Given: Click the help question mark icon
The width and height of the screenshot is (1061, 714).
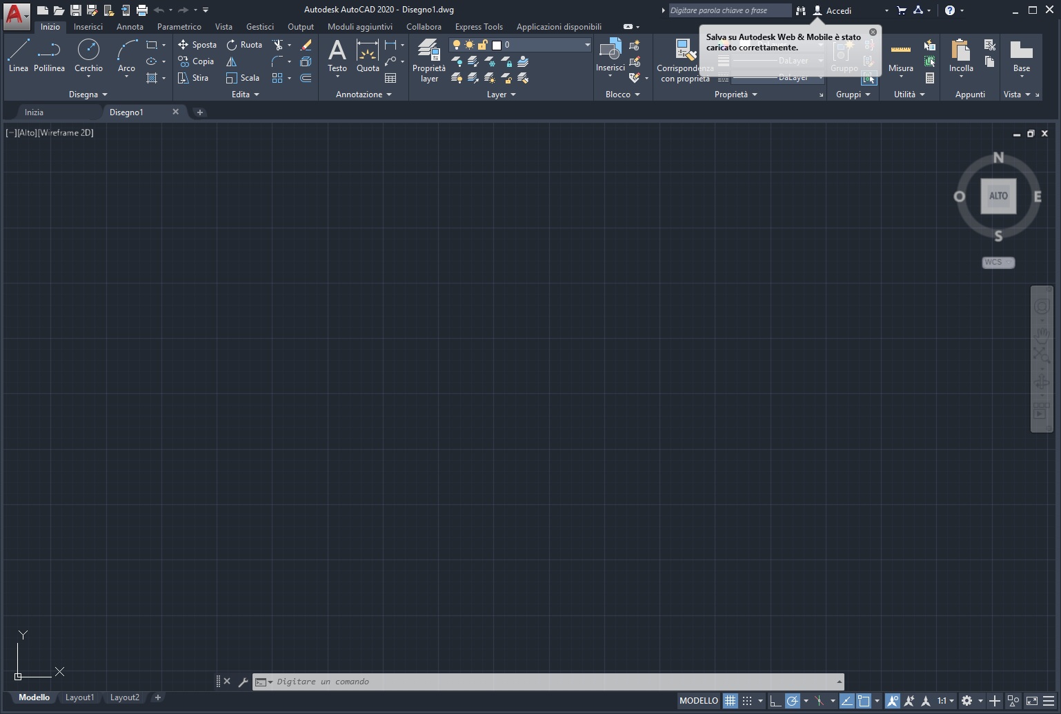Looking at the screenshot, I should (x=950, y=10).
